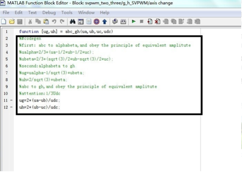The width and height of the screenshot is (242, 172).
Task: Open the Text menu
Action: click(32, 12)
